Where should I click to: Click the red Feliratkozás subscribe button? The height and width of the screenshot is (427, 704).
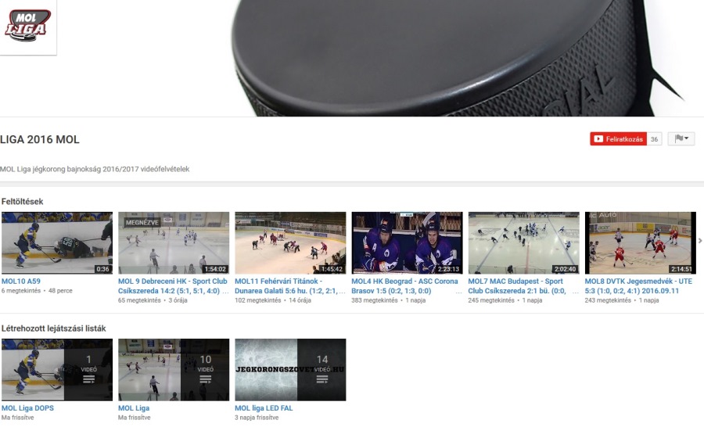tap(617, 139)
